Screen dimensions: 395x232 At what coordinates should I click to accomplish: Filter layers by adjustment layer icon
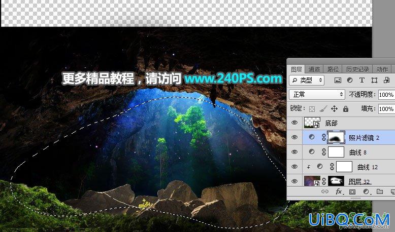click(350, 80)
